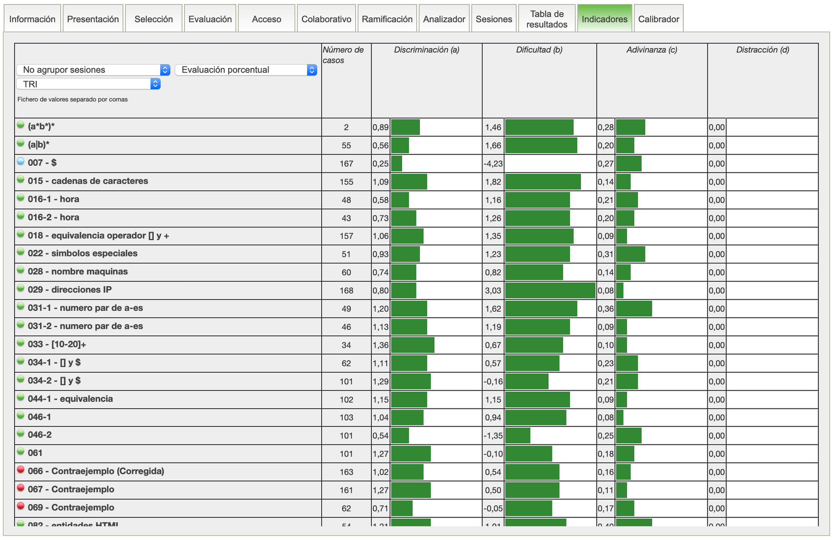Image resolution: width=835 pixels, height=540 pixels.
Task: Open the 'Evaluación porcentual' dropdown
Action: [246, 70]
